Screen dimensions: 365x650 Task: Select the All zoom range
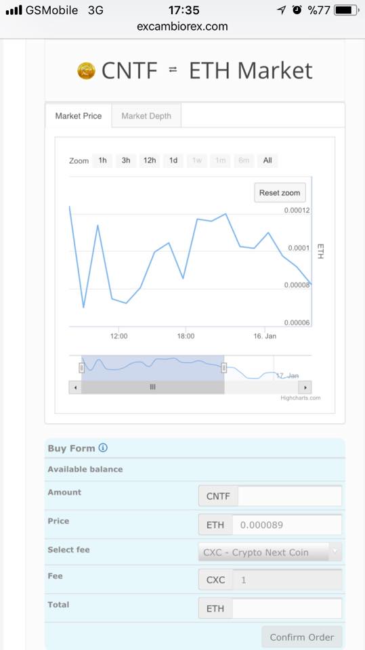pos(267,160)
